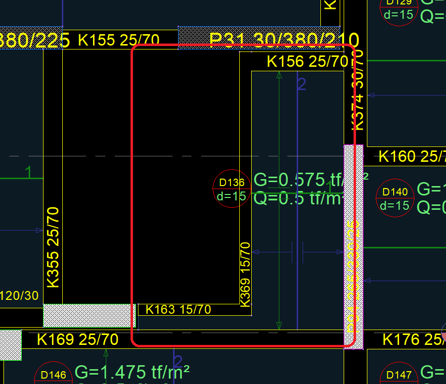Click d=15 under the D140 tag

pos(395,205)
